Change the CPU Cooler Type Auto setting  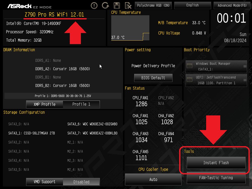click(x=153, y=179)
